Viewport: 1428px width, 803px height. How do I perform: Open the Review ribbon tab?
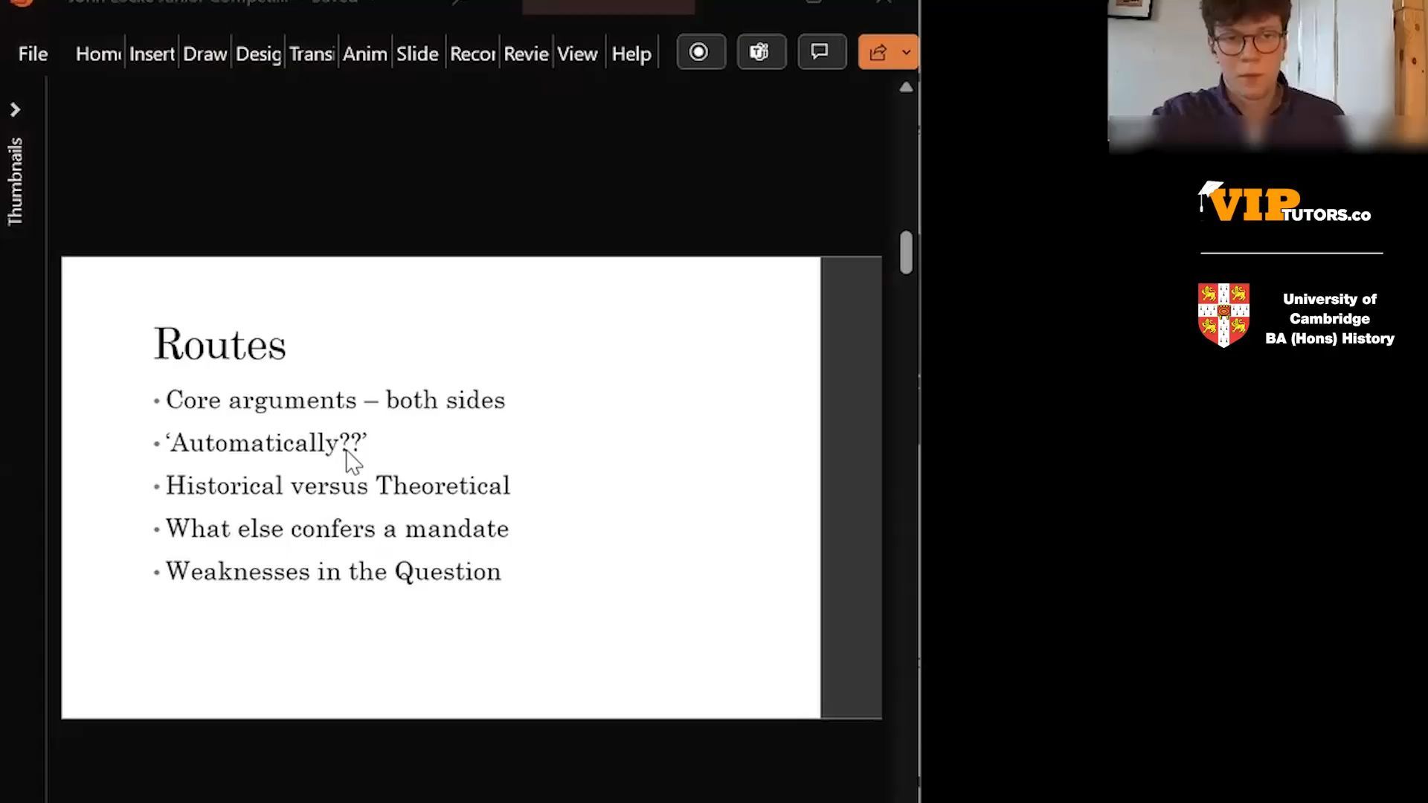[x=526, y=54]
